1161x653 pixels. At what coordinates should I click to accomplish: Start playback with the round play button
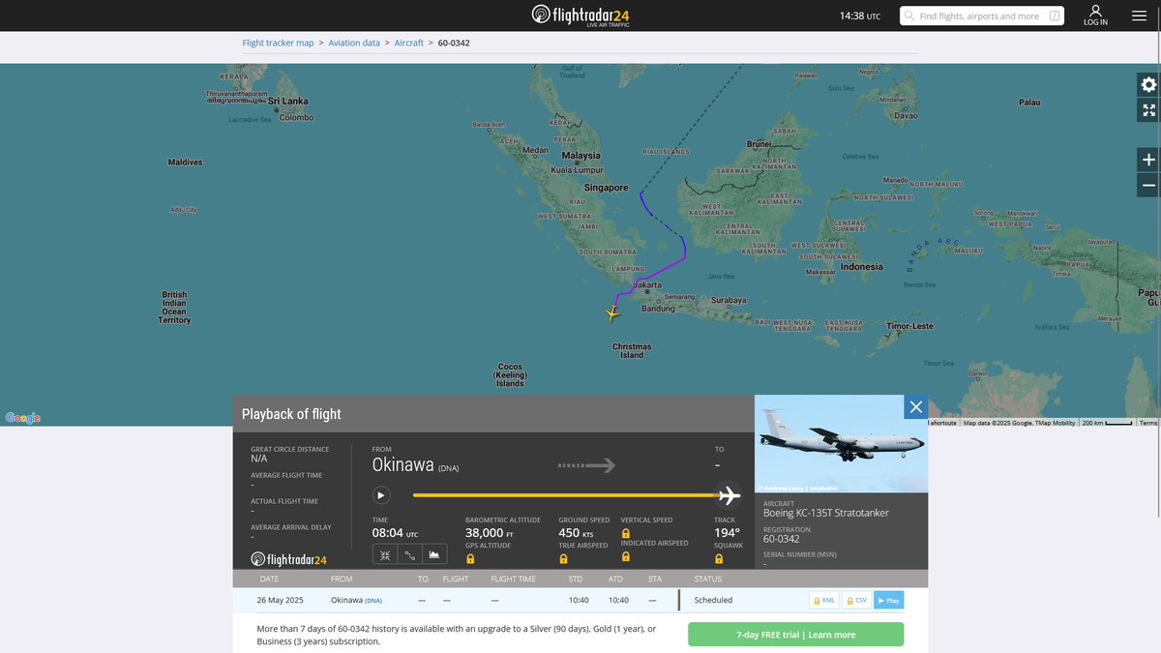tap(381, 495)
